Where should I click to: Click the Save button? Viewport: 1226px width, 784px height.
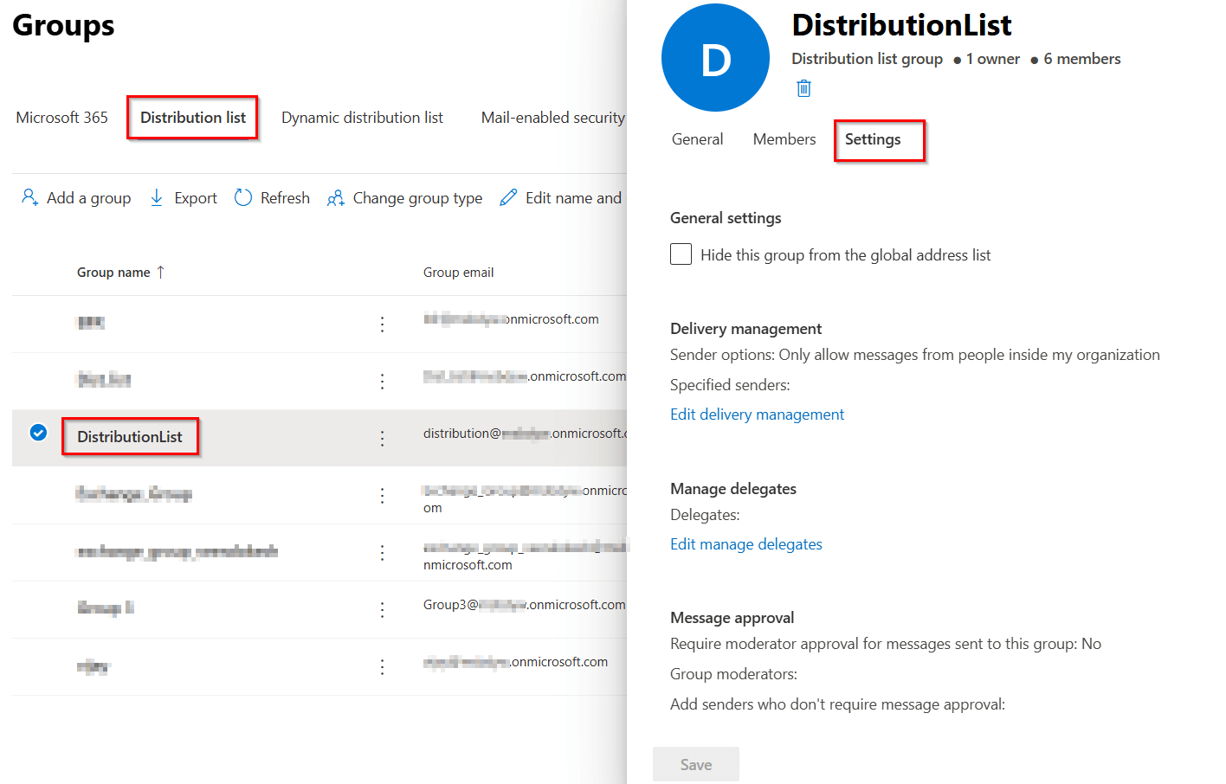695,764
